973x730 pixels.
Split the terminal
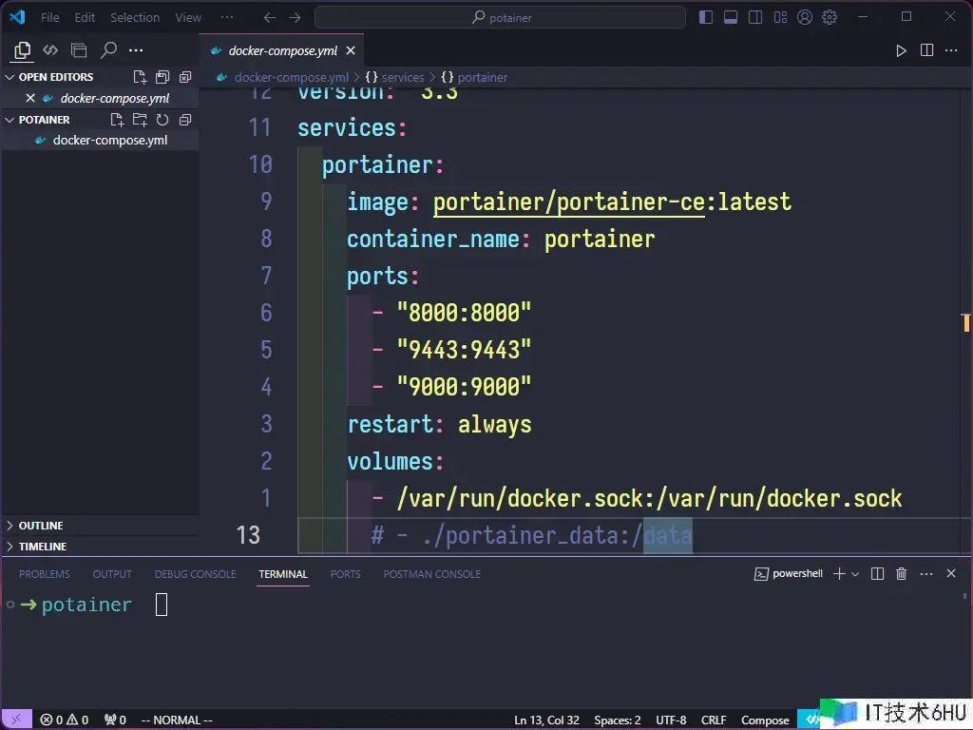coord(877,573)
